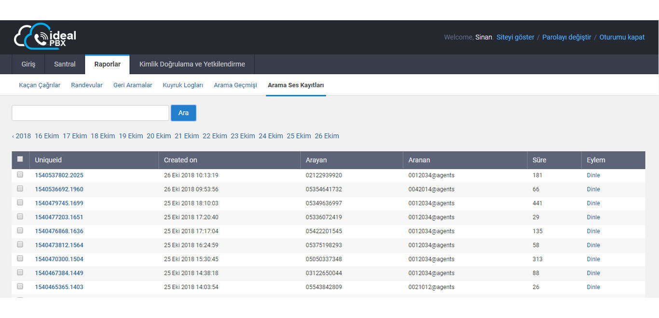
Task: Go back to the 2018 date level
Action: 22,136
